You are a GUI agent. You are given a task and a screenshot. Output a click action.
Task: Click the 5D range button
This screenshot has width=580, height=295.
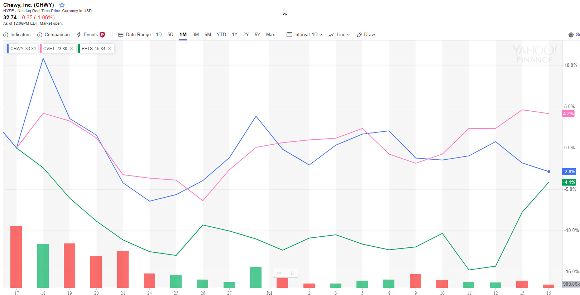[x=171, y=35]
